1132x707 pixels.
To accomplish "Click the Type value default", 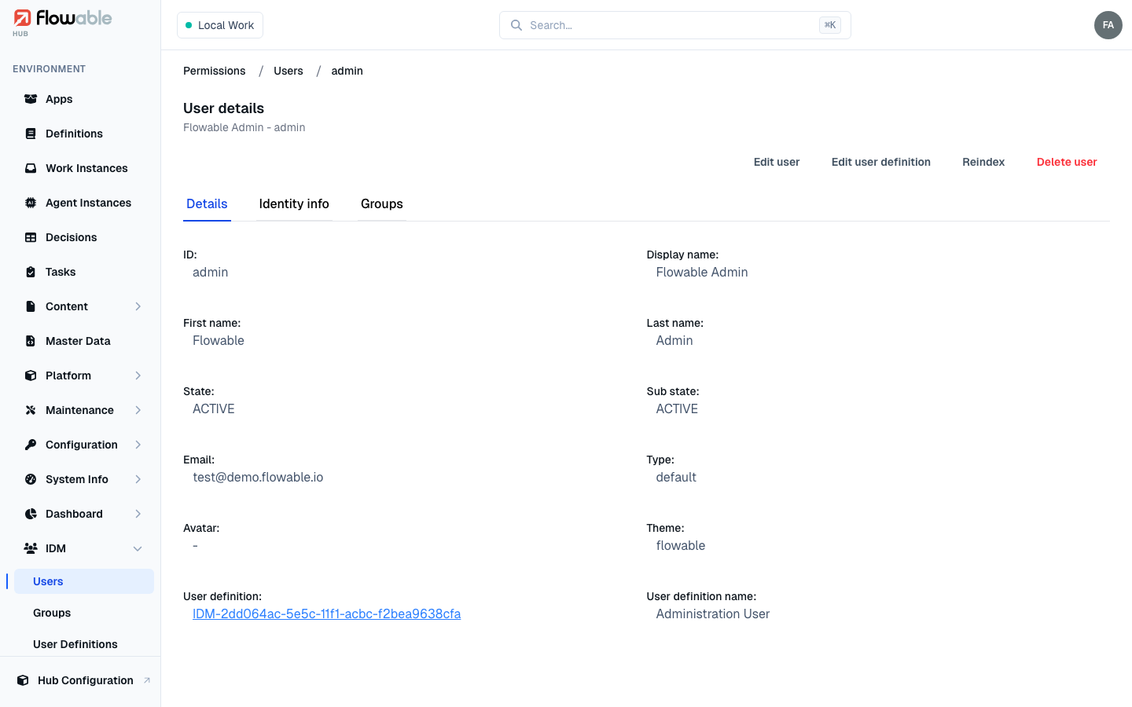I will point(676,477).
